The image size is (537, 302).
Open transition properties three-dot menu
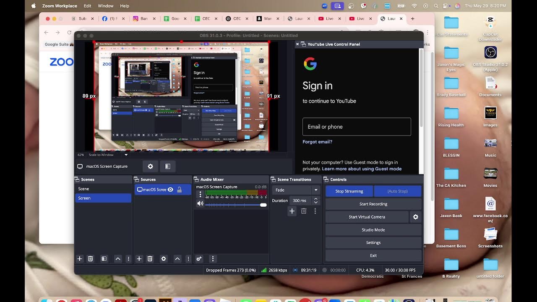(x=315, y=211)
